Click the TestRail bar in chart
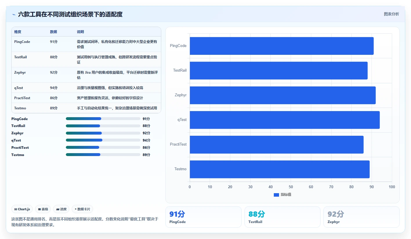411x239 pixels. tap(278, 70)
